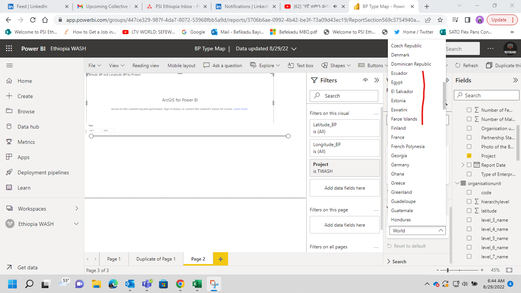Click the Learn more link in map
This screenshot has height=293, width=521.
(241, 109)
